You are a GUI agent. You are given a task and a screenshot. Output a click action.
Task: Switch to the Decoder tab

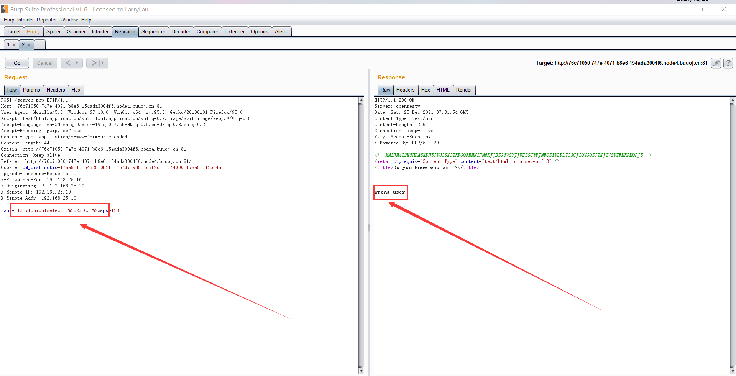(181, 32)
